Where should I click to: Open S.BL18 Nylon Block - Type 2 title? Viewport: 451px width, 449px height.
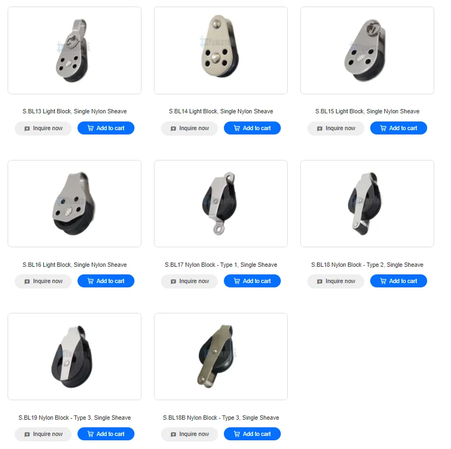[x=368, y=265]
